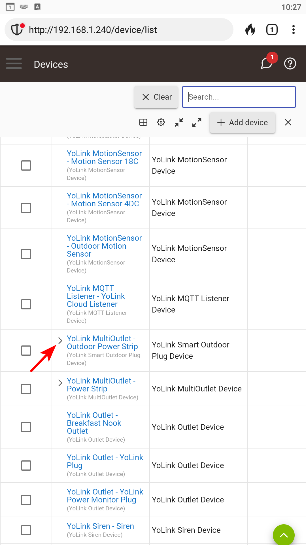Open the hamburger navigation menu
Viewport: 306px width, 545px height.
point(14,64)
